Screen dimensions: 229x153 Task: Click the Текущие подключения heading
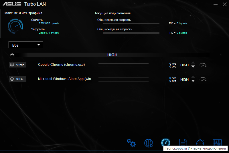[112, 13]
